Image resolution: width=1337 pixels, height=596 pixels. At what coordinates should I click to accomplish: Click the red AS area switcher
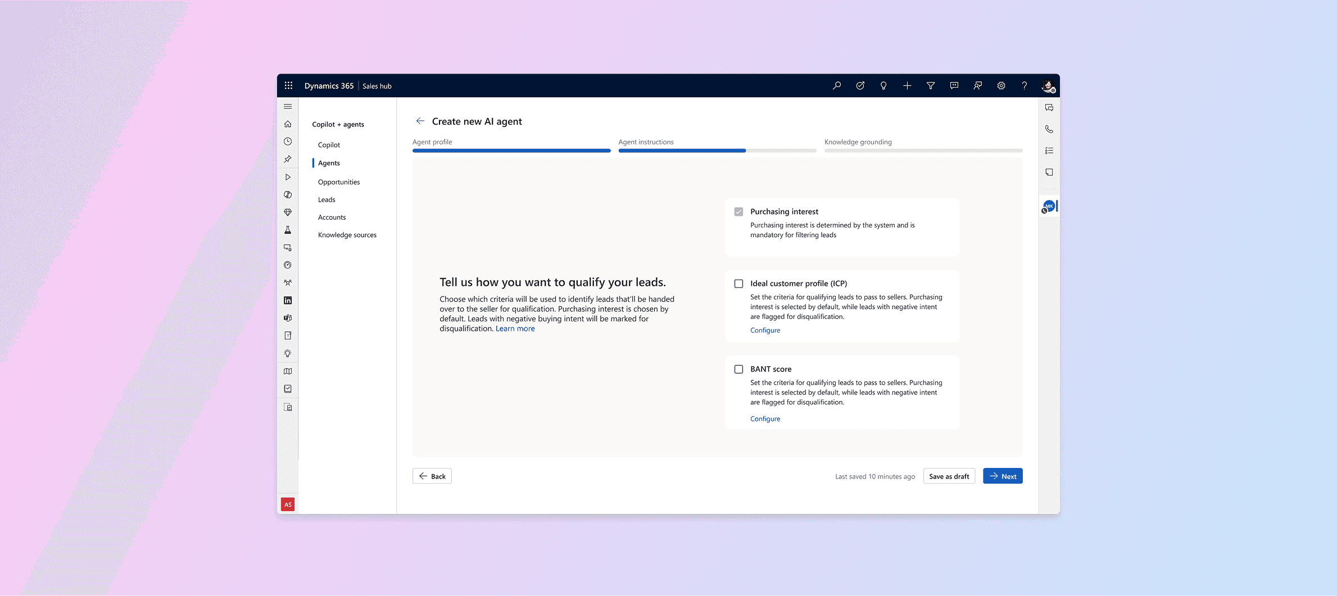(x=288, y=504)
